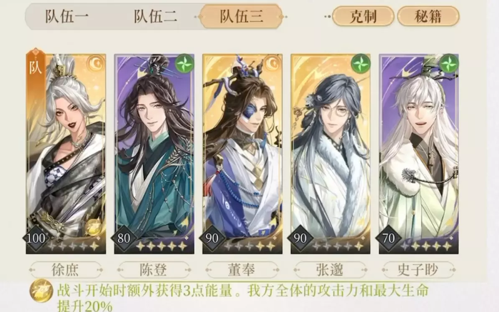Image resolution: width=499 pixels, height=312 pixels.
Task: Click the green leaf icon on 张邈
Action: [360, 64]
